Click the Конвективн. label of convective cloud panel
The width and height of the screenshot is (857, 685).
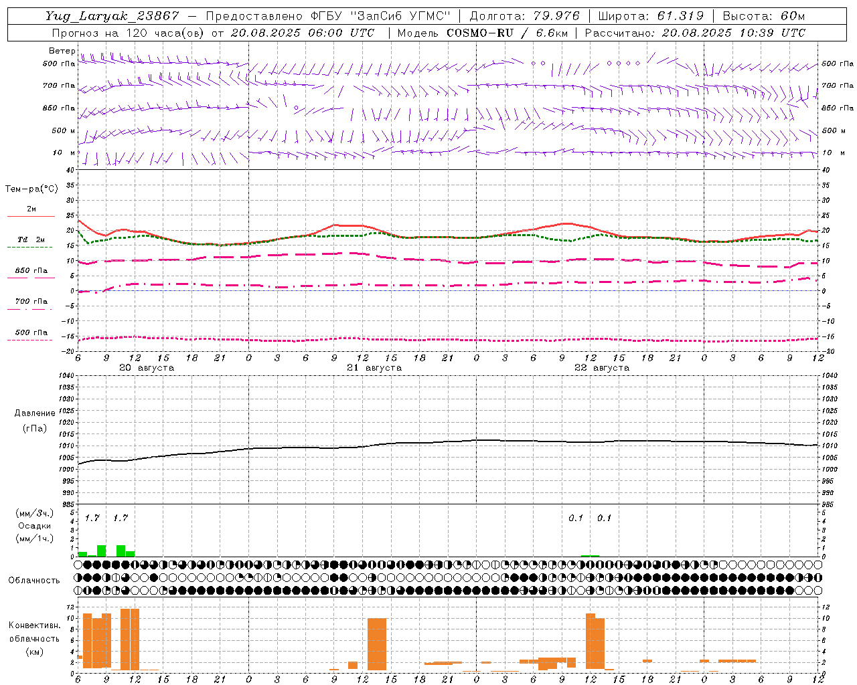[34, 625]
